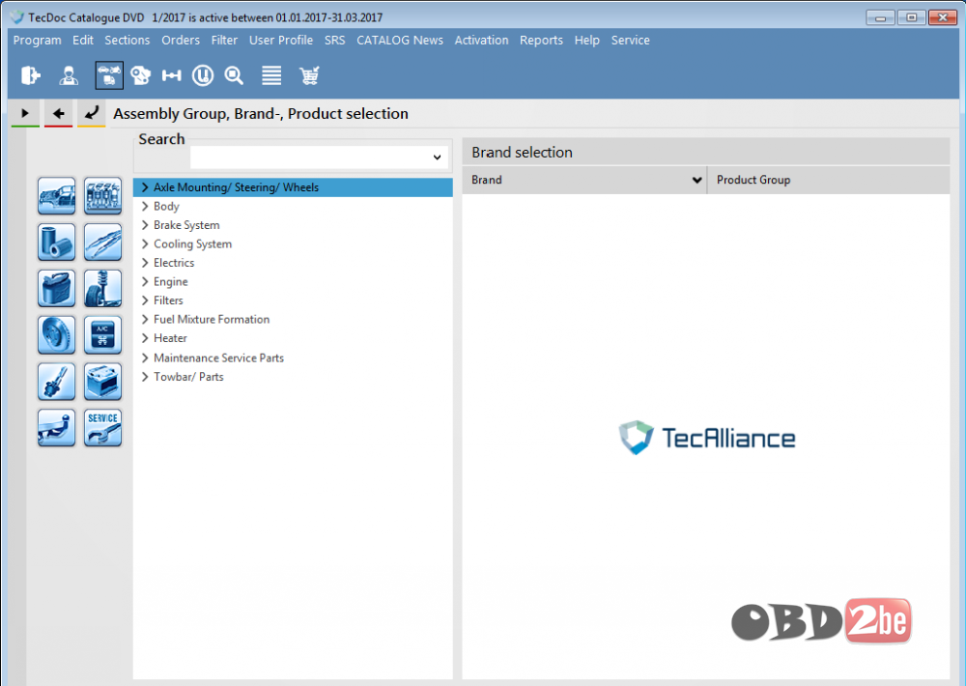Maximize the TecDoc Catalogue window

[911, 17]
